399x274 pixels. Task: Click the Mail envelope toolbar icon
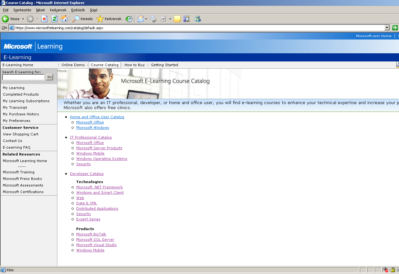point(141,19)
